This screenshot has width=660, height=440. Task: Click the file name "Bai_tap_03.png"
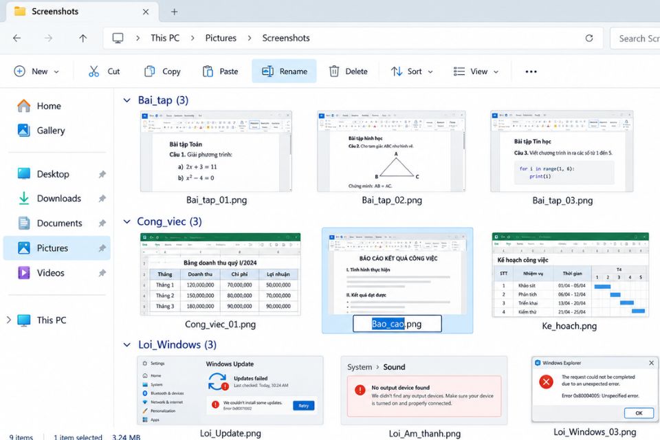click(562, 201)
